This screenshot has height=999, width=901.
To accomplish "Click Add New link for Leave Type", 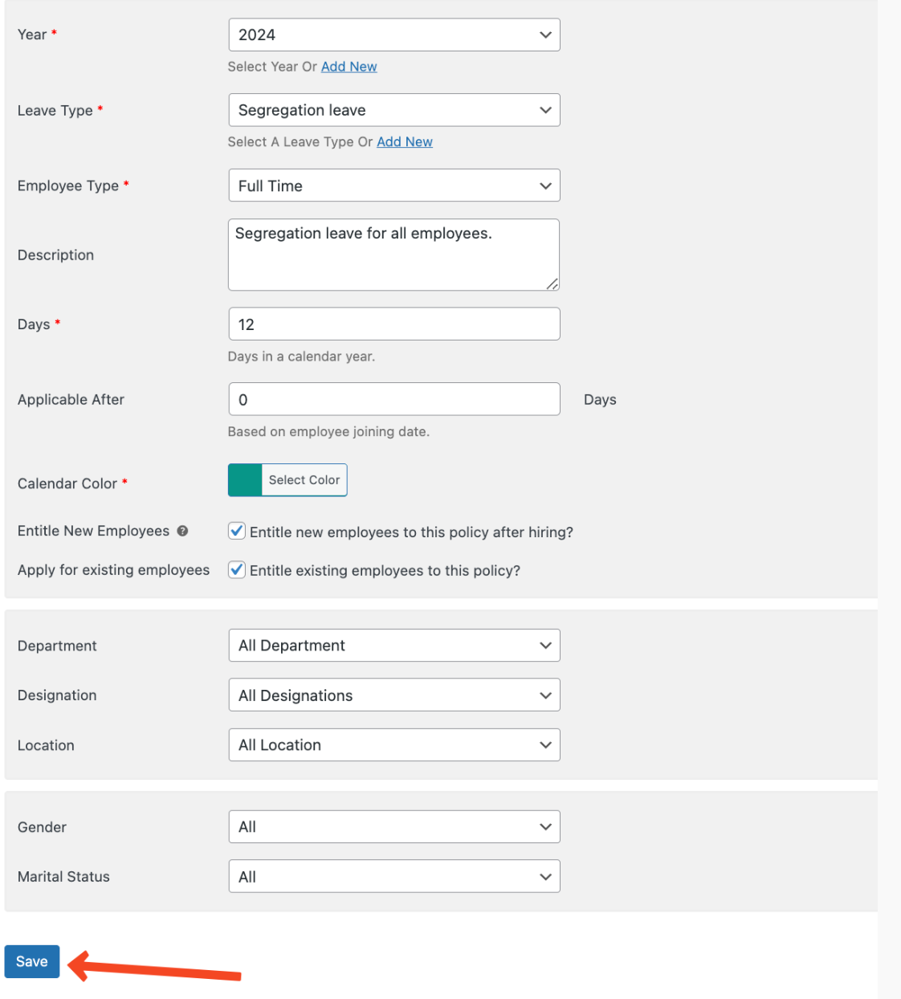I will pyautogui.click(x=404, y=142).
